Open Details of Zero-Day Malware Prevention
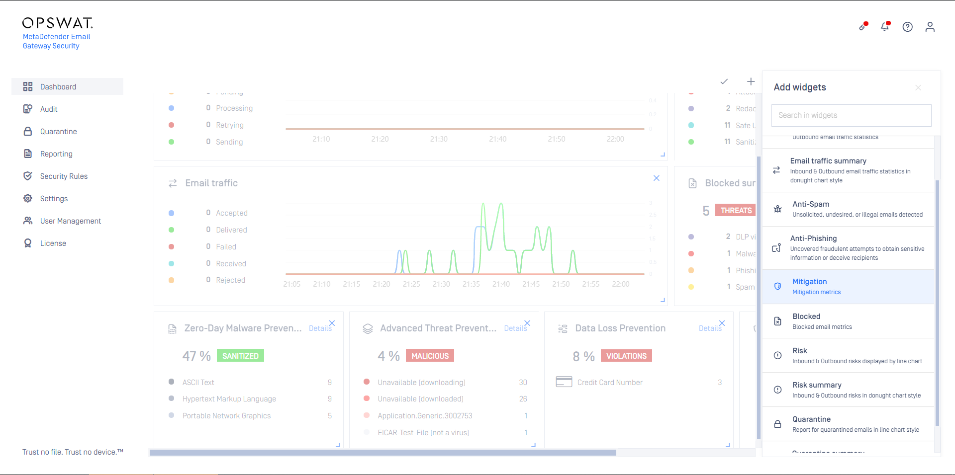Image resolution: width=955 pixels, height=475 pixels. [x=319, y=328]
